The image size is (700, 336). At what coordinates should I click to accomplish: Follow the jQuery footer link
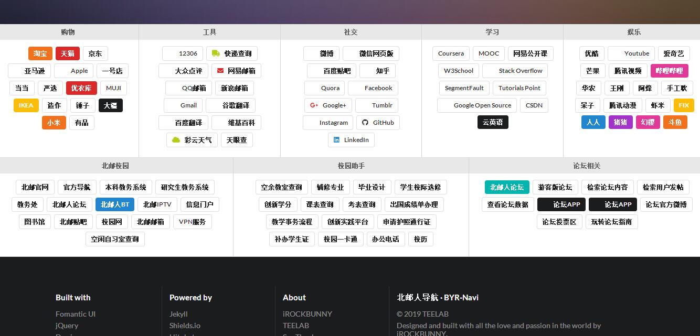67,326
